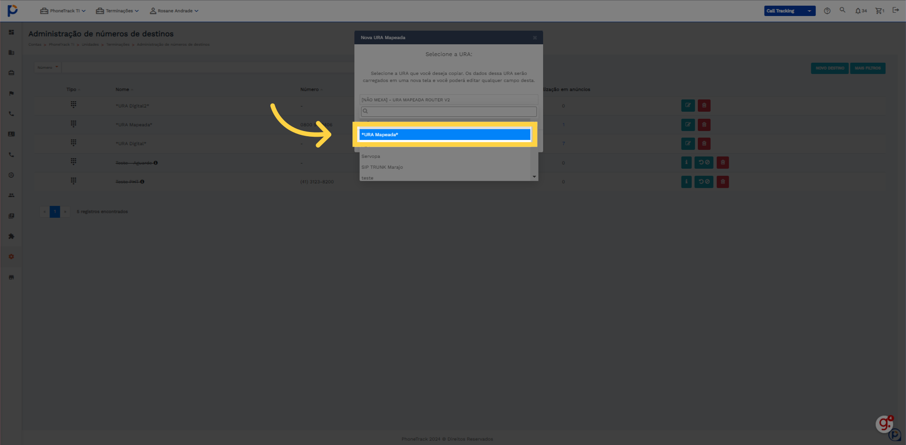
Task: Open the users group icon in sidebar
Action: [11, 195]
